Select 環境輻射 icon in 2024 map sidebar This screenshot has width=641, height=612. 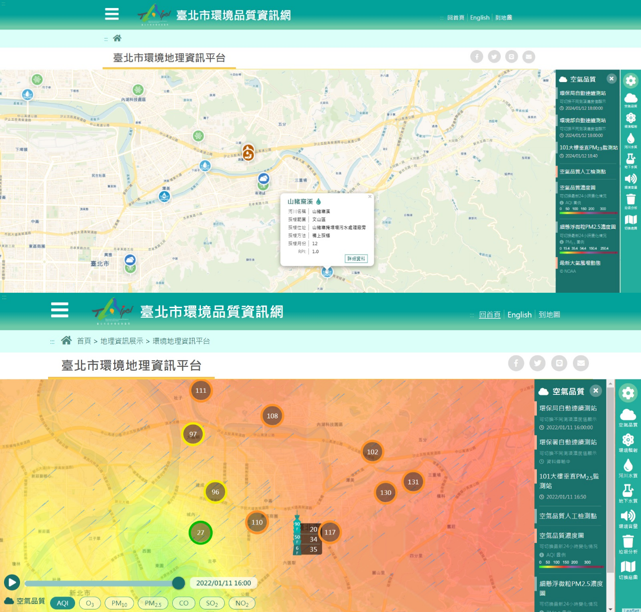[x=631, y=120]
